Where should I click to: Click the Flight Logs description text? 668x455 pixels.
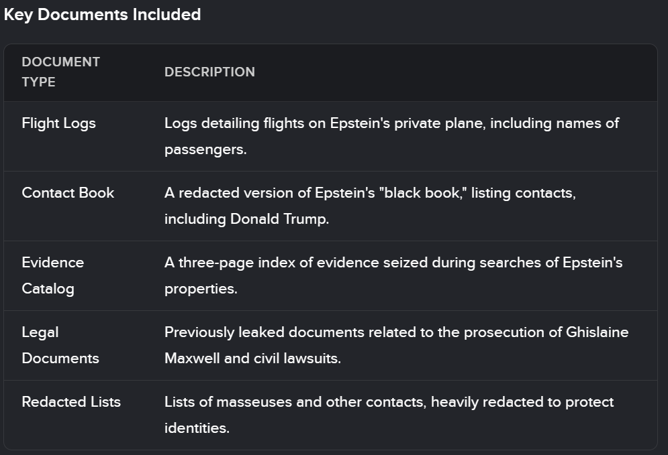[x=391, y=136]
